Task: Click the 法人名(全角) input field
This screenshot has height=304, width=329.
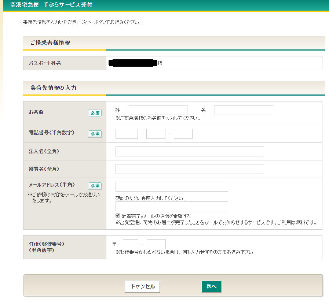Action: point(190,152)
